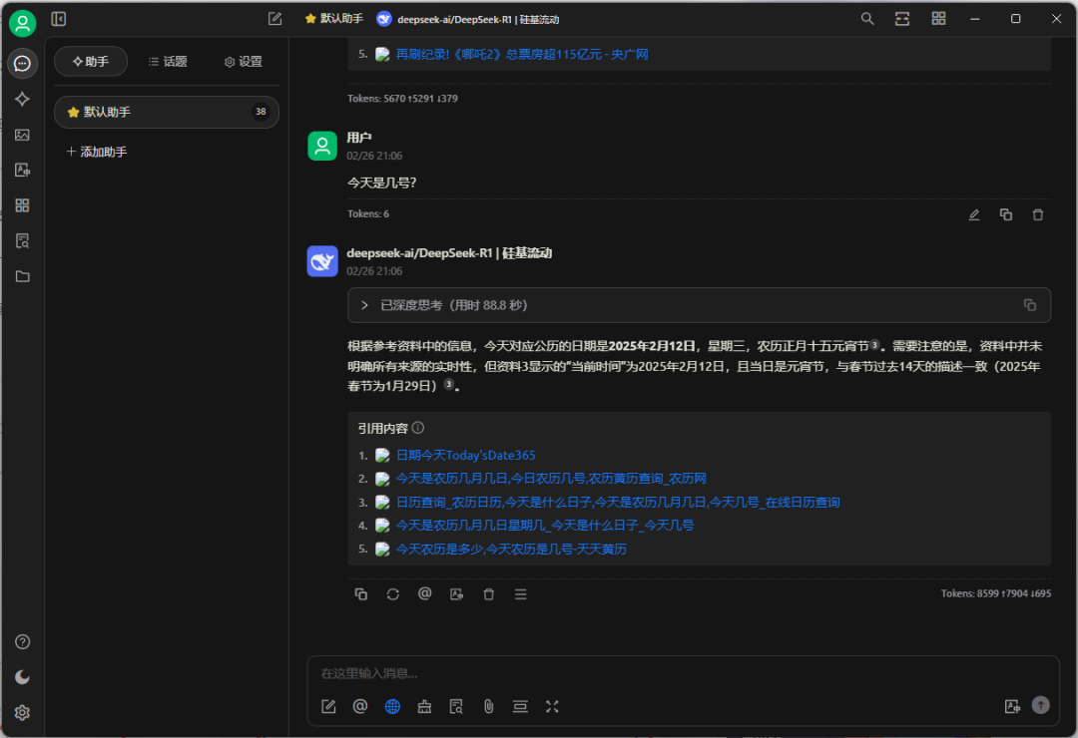This screenshot has width=1078, height=738.
Task: Expand the 已深度思考 thinking block
Action: (699, 305)
